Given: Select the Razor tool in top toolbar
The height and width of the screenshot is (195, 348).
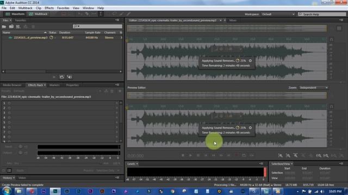Looking at the screenshot, I should pyautogui.click(x=87, y=14).
